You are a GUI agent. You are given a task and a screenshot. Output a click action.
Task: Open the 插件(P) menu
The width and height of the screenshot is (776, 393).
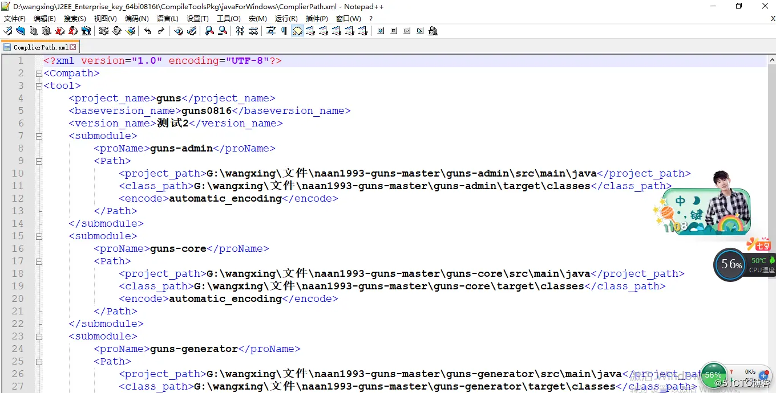(317, 18)
